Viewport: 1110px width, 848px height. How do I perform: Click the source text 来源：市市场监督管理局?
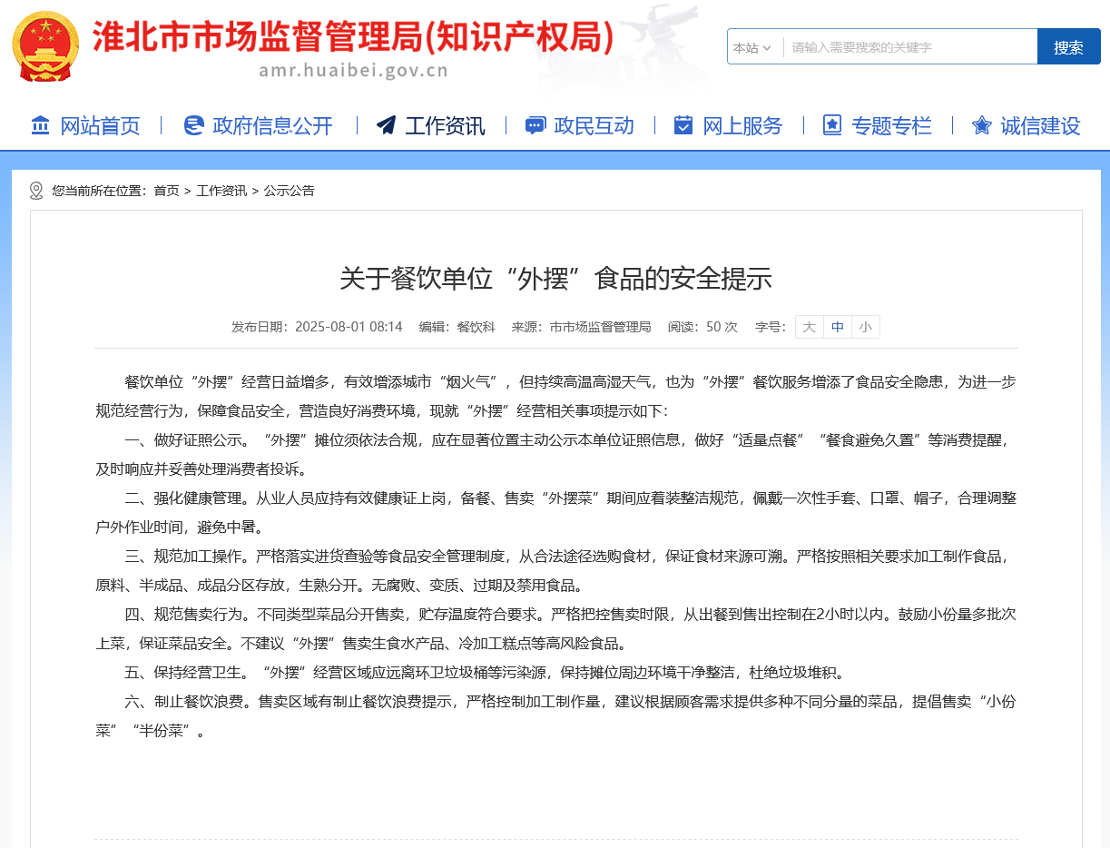581,327
